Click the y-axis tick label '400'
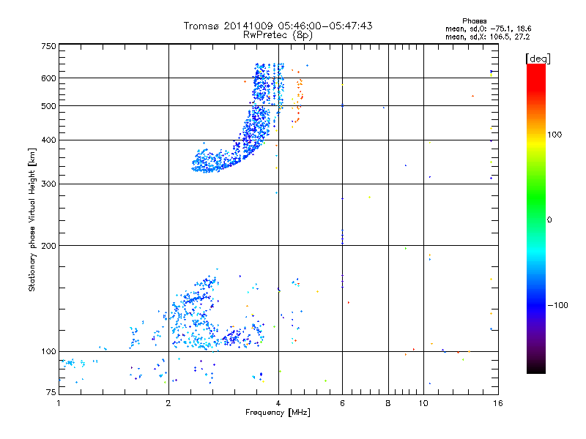Screen dimensions: 586x439 [48, 140]
